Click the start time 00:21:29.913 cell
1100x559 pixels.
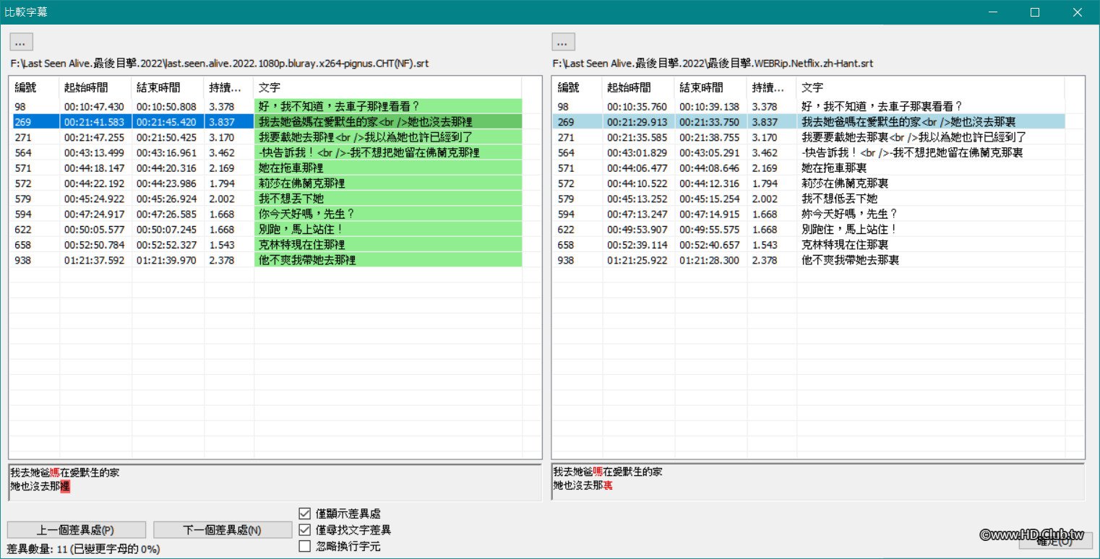pyautogui.click(x=637, y=121)
